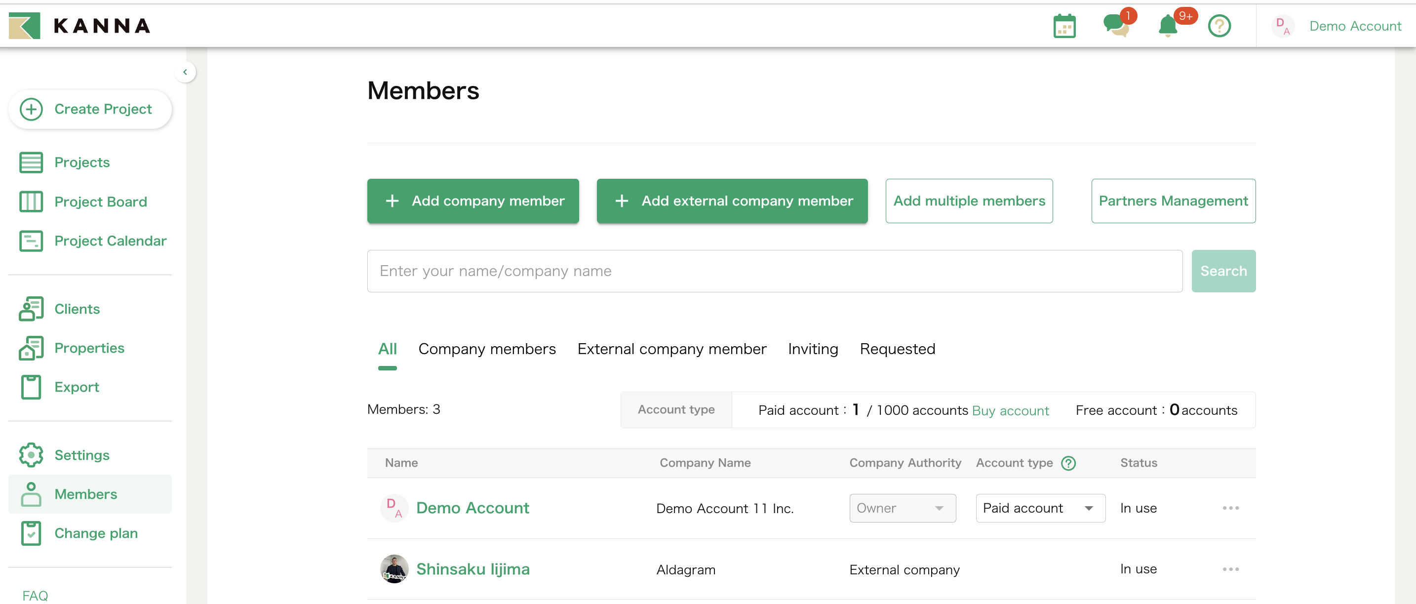Switch to Company members tab
This screenshot has width=1416, height=604.
pyautogui.click(x=486, y=349)
